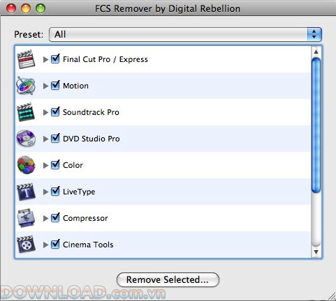This screenshot has width=336, height=301.
Task: Select the DVD Studio Pro label text
Action: [92, 139]
